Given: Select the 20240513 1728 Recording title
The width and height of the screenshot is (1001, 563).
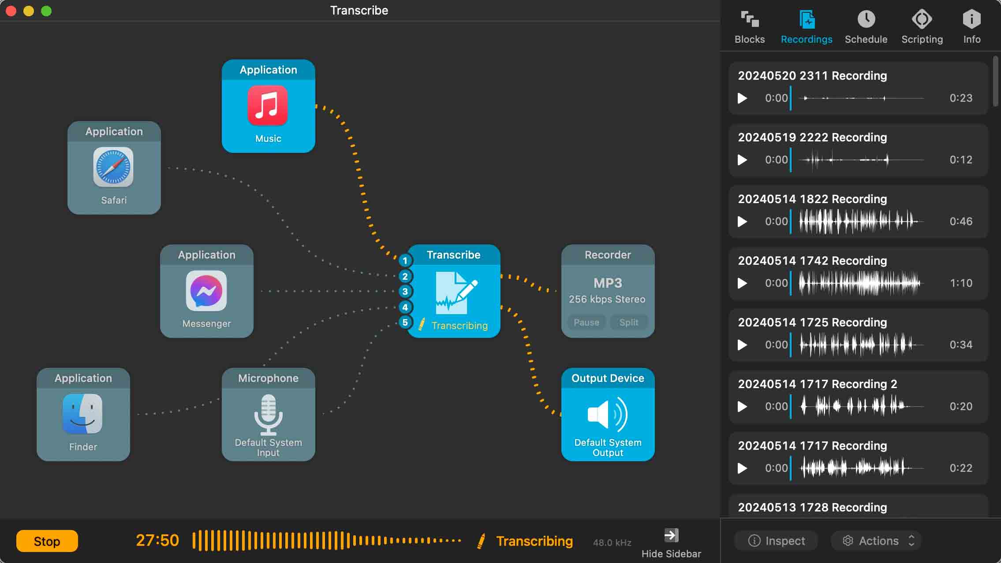Looking at the screenshot, I should tap(812, 507).
